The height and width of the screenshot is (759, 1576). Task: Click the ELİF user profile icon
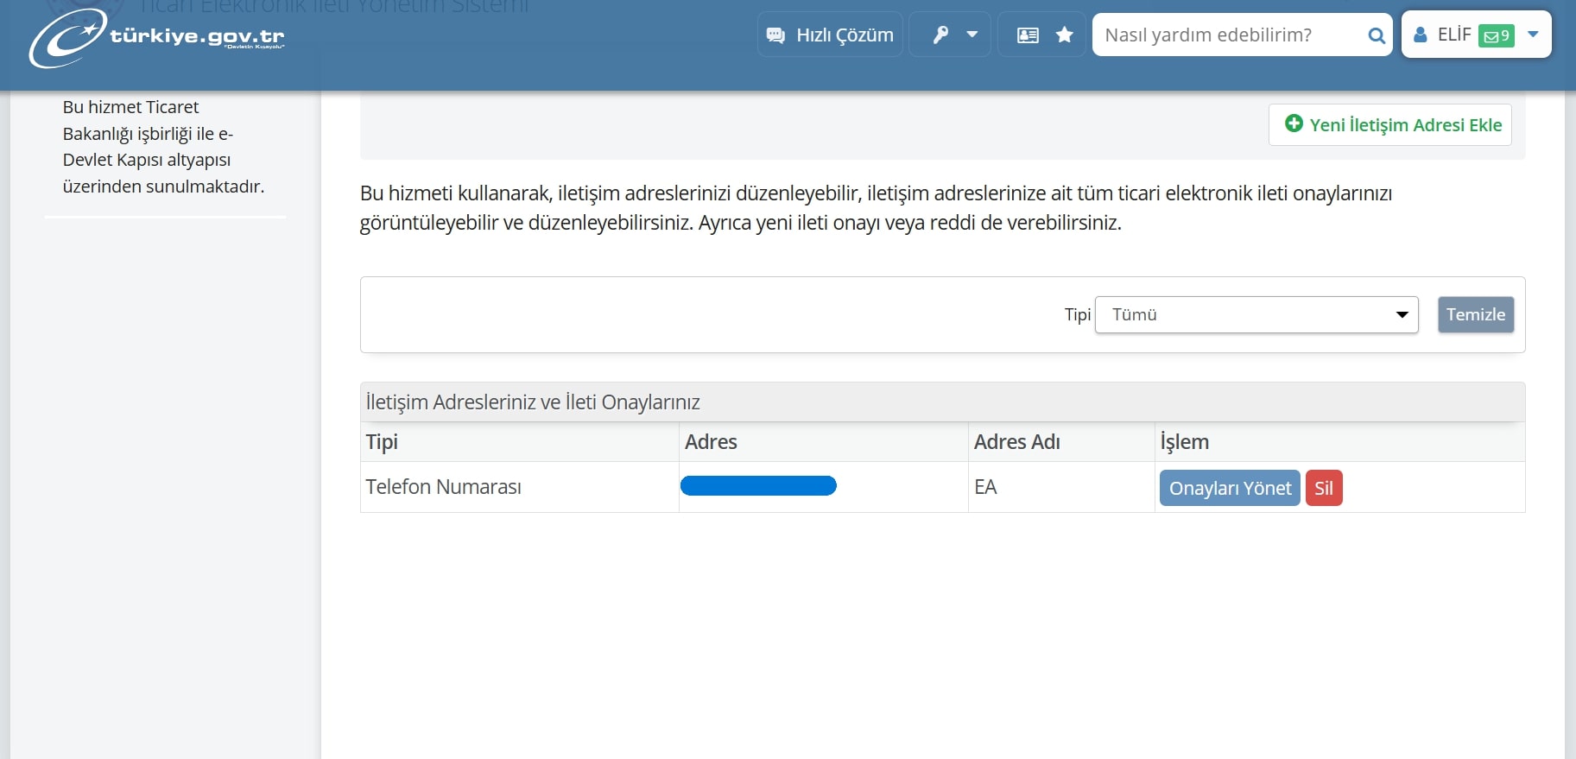tap(1420, 35)
